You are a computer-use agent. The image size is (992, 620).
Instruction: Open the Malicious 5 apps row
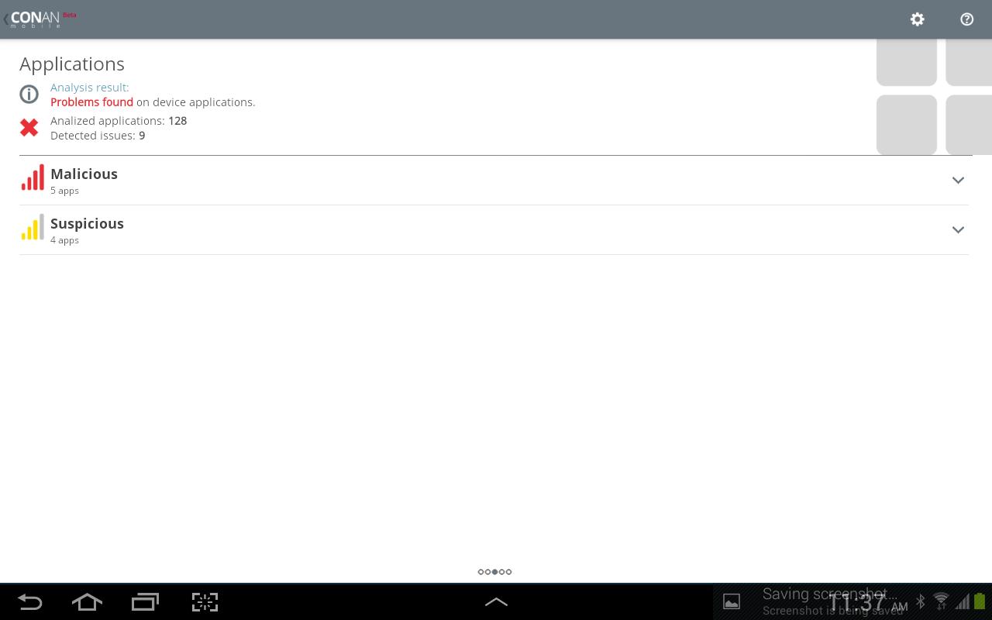click(x=494, y=181)
